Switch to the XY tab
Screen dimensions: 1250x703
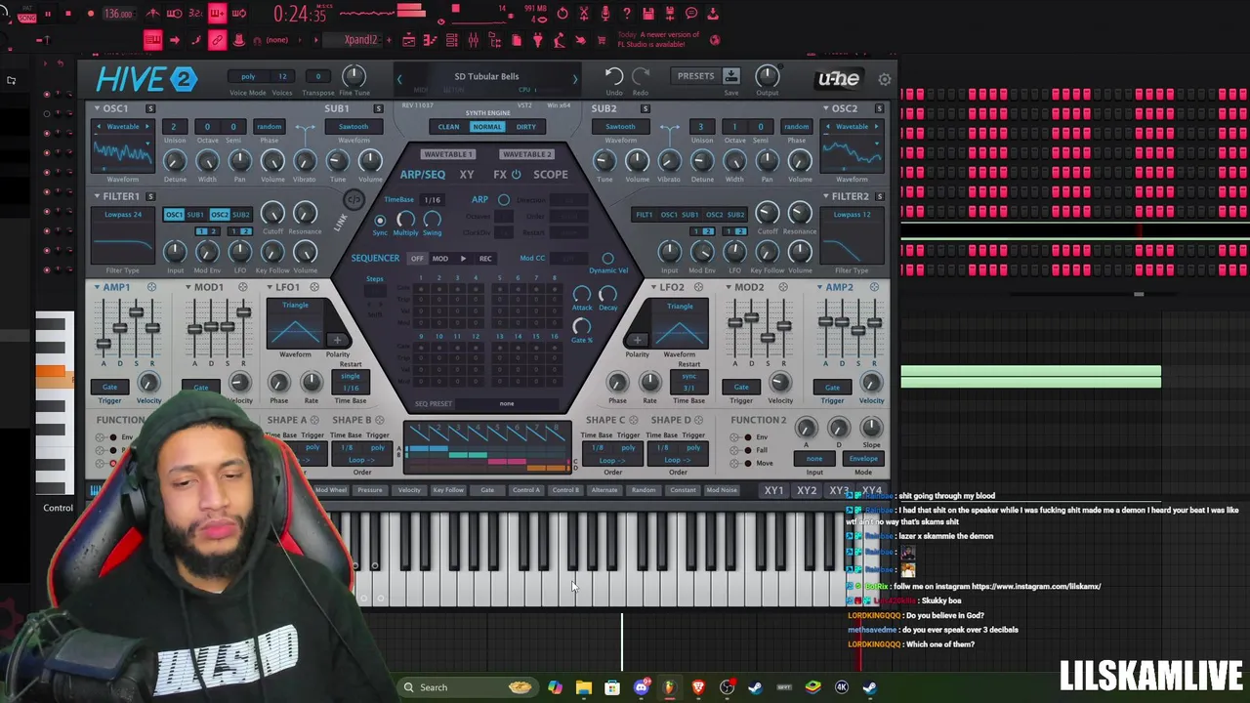pyautogui.click(x=467, y=175)
